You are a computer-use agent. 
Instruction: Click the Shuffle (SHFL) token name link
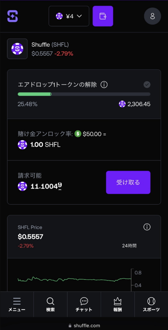50,44
